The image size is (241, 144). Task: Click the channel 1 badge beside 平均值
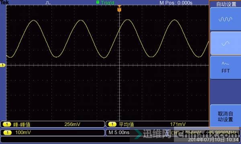tap(112, 124)
